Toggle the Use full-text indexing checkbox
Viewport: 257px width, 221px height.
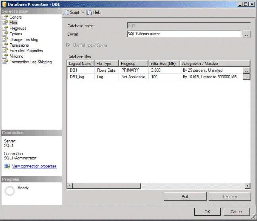point(69,45)
